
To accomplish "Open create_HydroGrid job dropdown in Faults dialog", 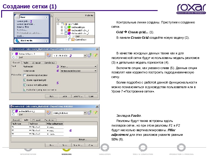I will [x=85, y=113].
